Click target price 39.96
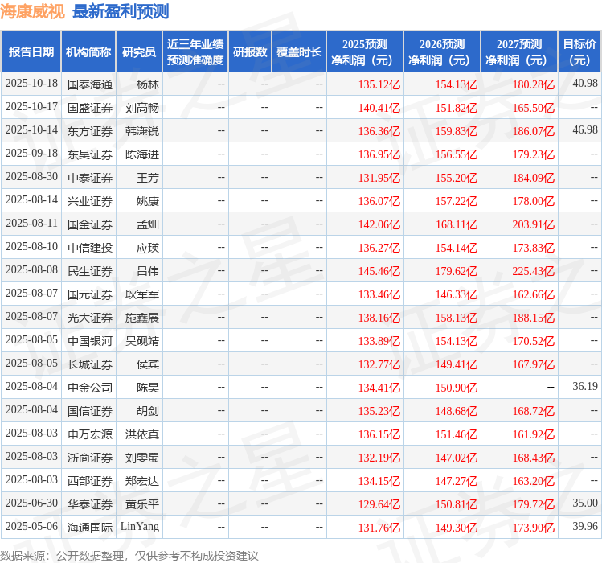 tap(585, 526)
